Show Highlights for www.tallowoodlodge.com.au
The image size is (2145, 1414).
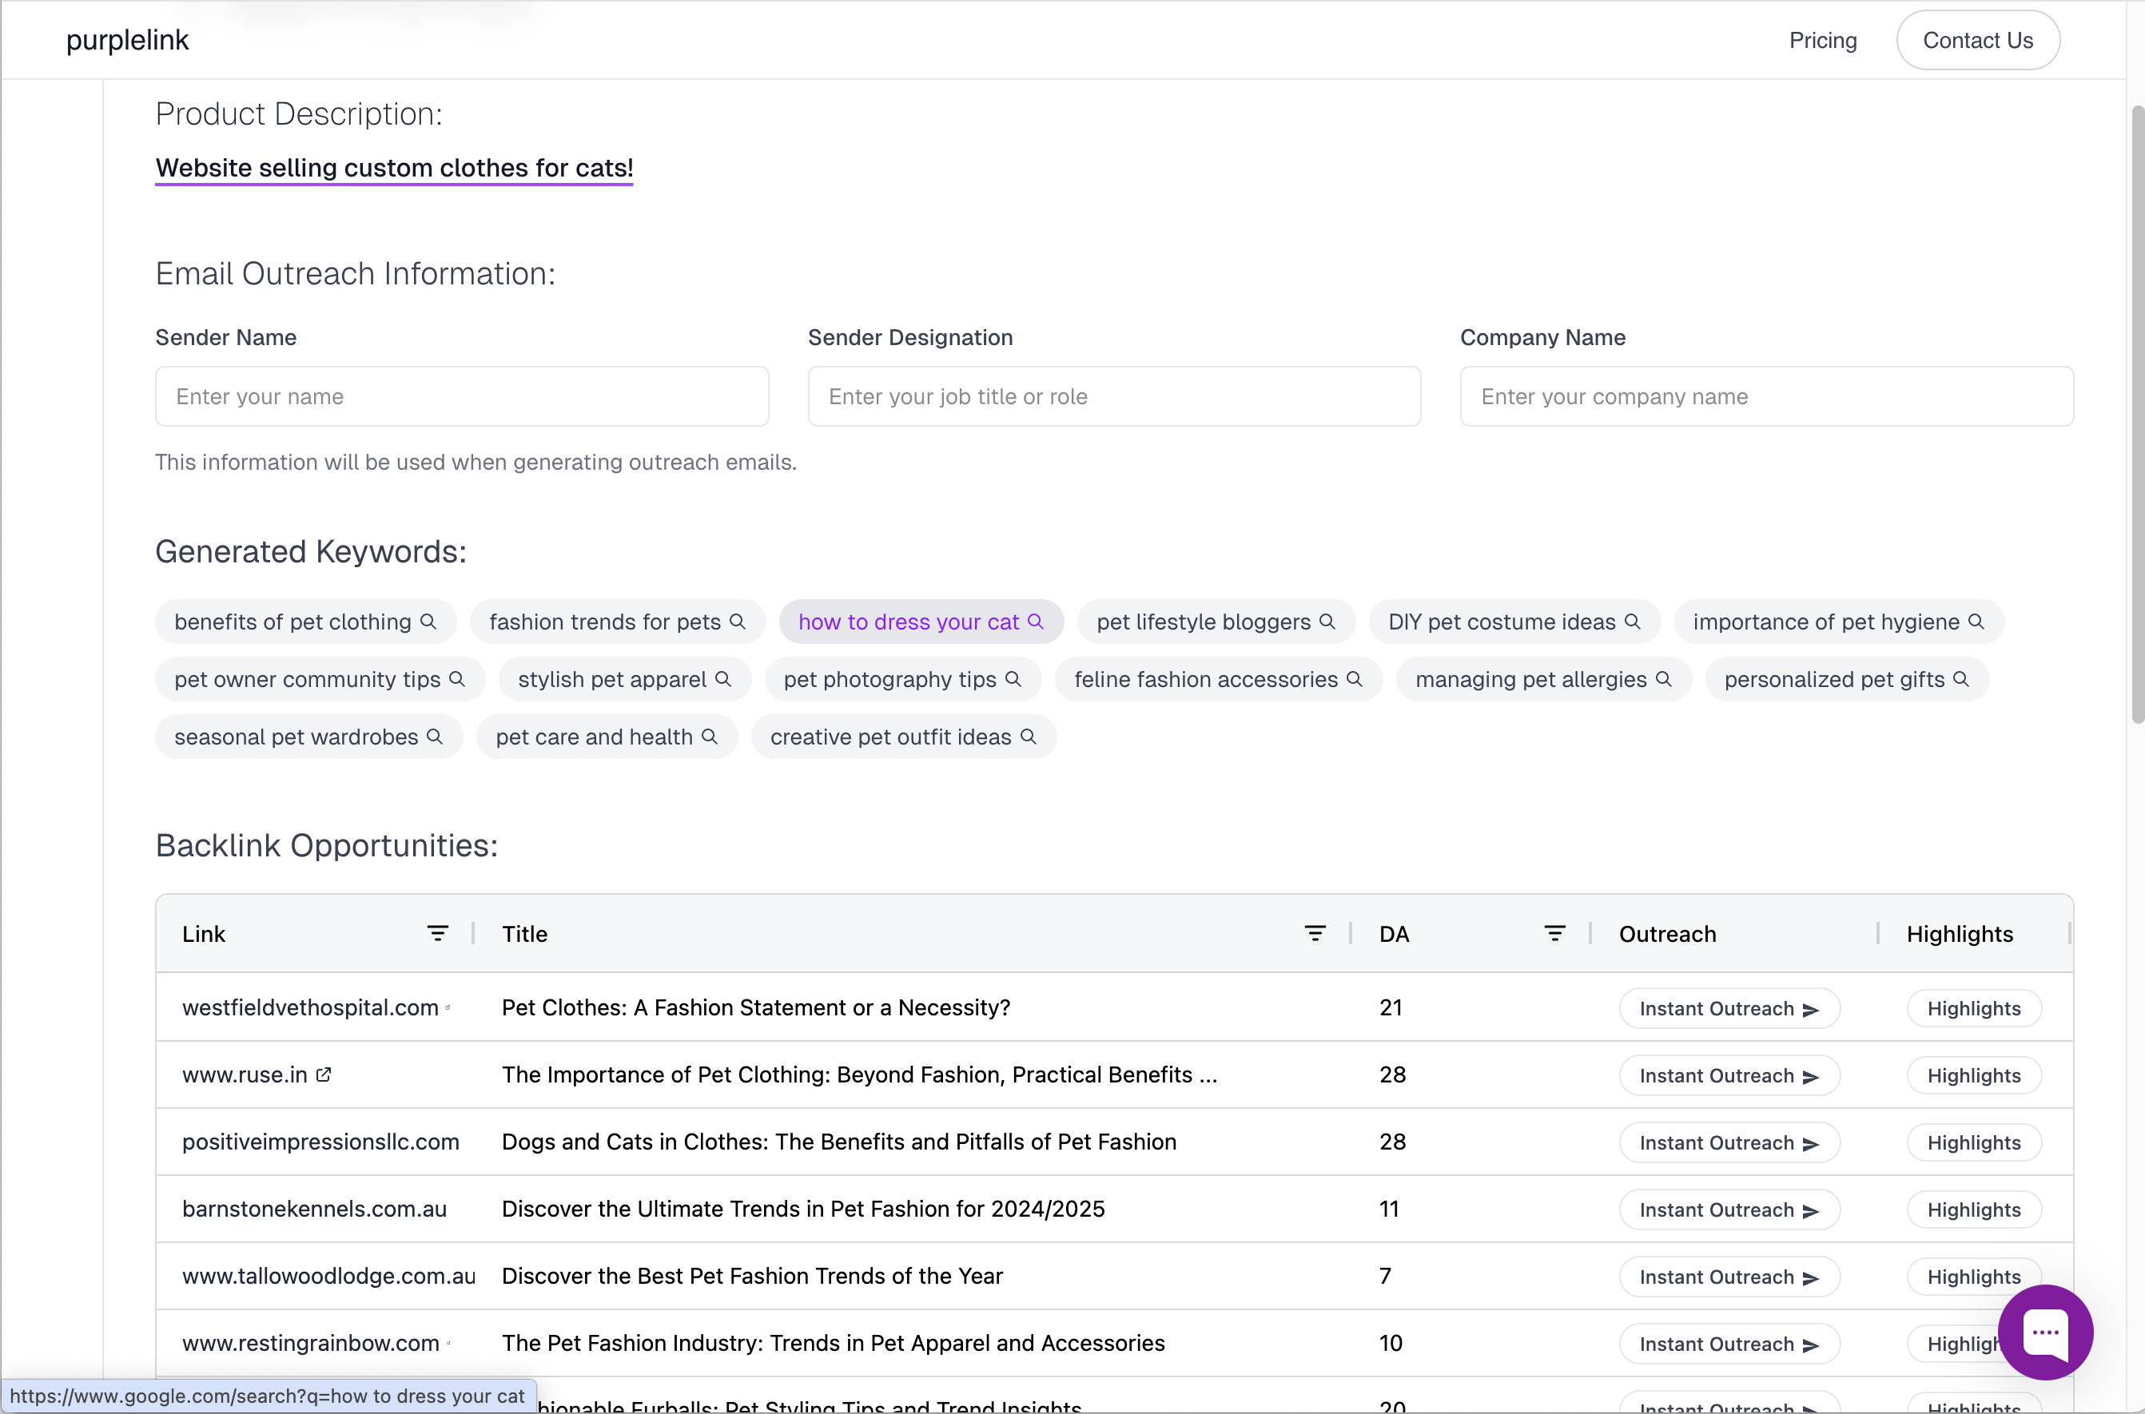[x=1974, y=1277]
